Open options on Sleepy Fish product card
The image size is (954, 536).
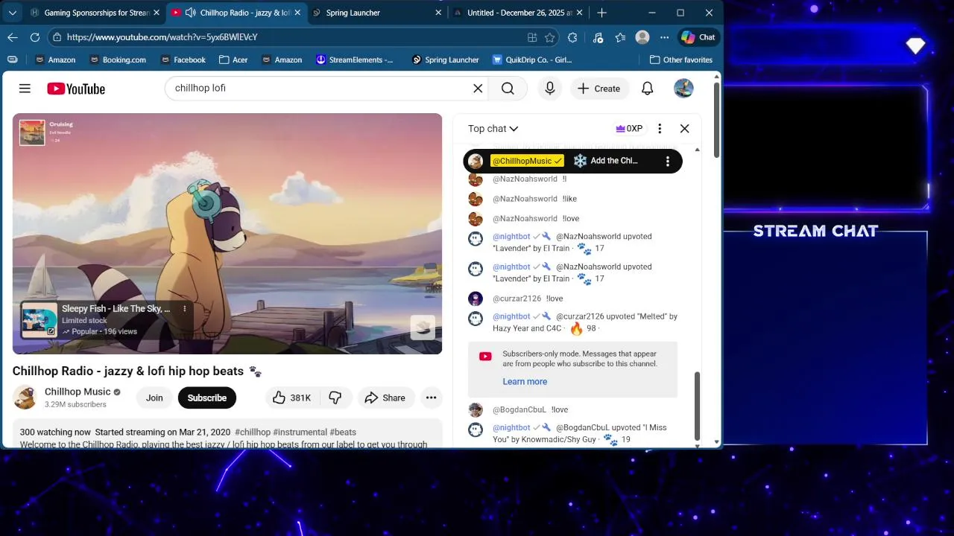(x=185, y=308)
